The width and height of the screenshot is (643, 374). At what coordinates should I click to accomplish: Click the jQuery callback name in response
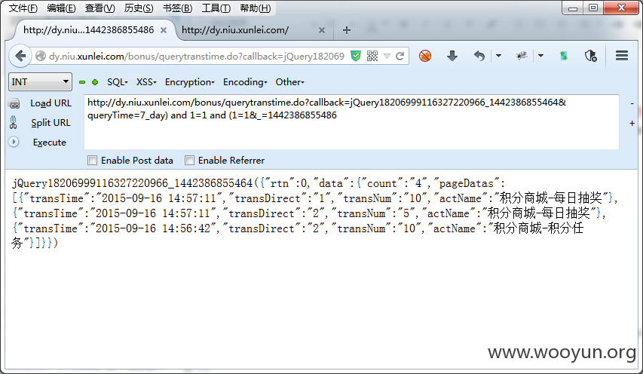[132, 183]
